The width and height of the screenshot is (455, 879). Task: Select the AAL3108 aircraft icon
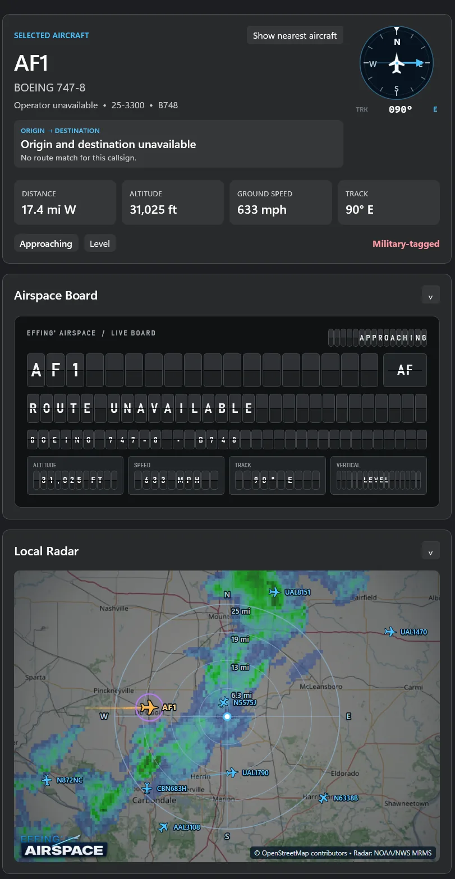163,827
